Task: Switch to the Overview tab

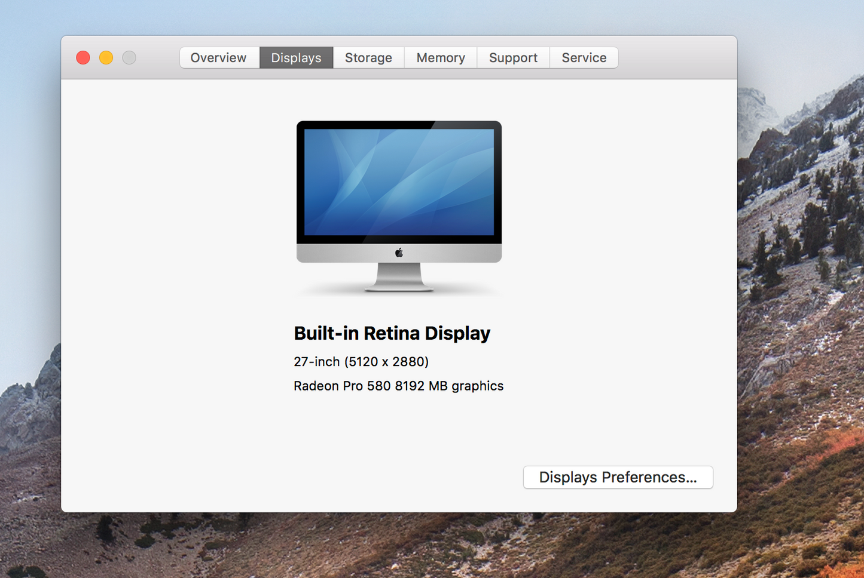Action: tap(218, 57)
